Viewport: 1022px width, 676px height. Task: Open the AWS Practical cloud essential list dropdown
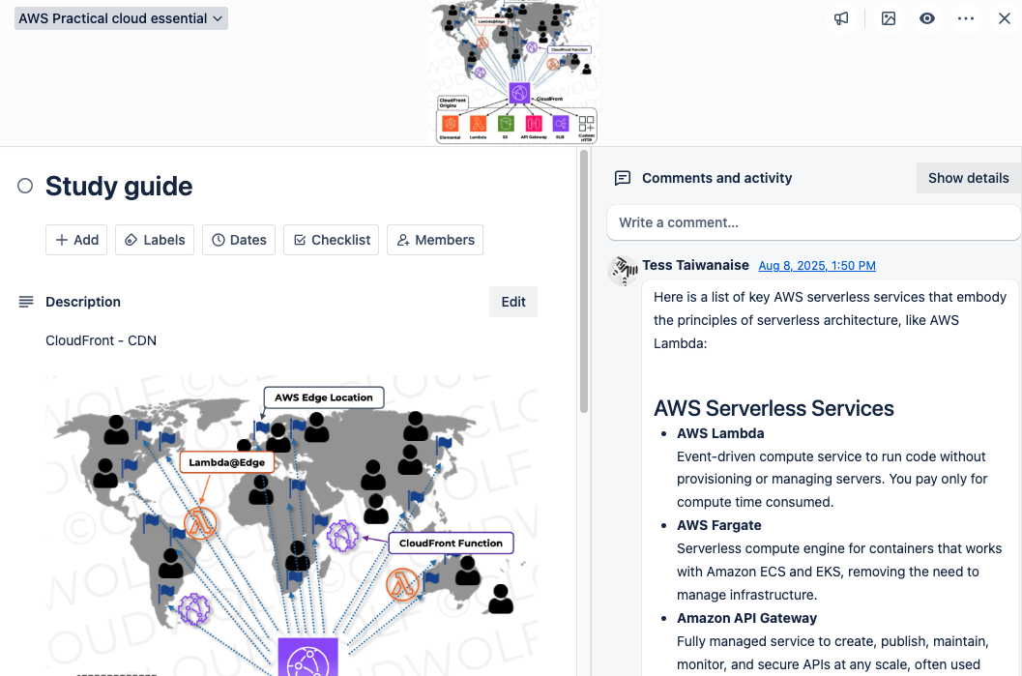coord(121,18)
